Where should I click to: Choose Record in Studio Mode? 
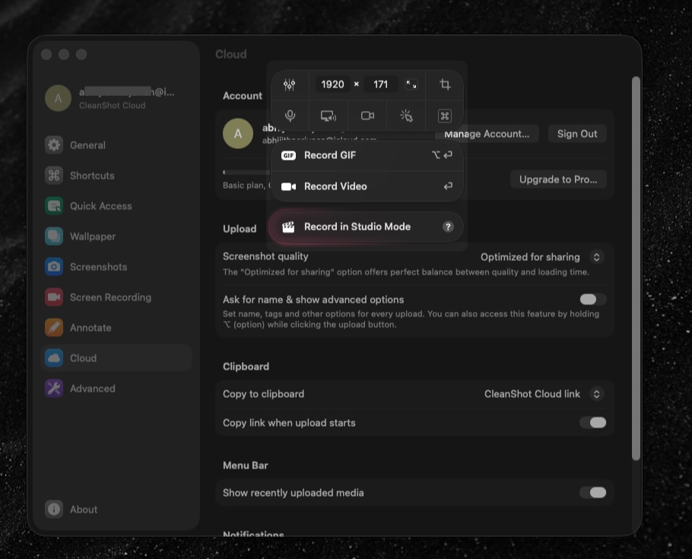pos(367,227)
